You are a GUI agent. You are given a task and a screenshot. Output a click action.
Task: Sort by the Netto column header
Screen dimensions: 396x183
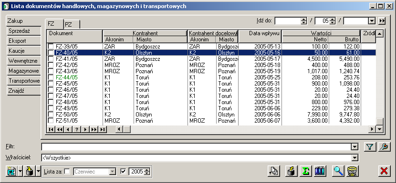(305, 39)
